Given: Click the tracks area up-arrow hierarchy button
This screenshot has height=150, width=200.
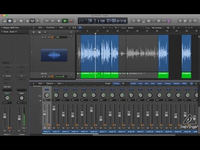Looking at the screenshot, I should (33, 28).
